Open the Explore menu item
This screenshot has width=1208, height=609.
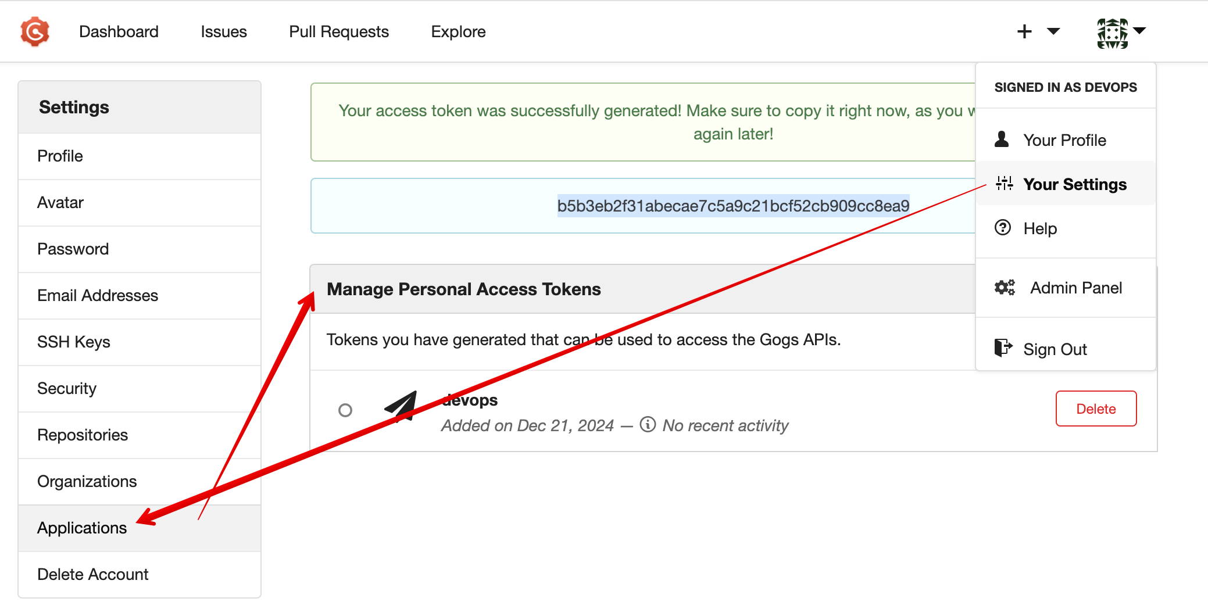[x=458, y=31]
